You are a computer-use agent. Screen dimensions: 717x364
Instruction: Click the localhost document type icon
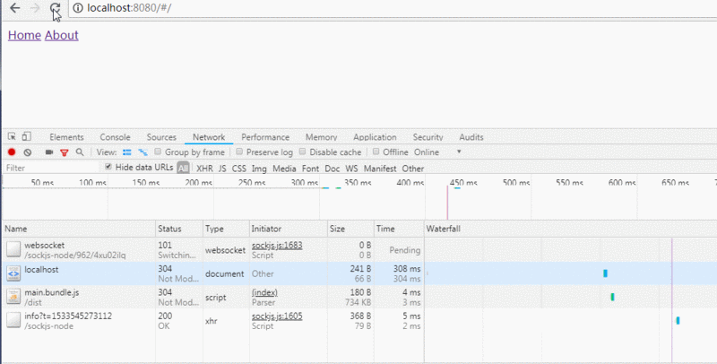click(13, 273)
